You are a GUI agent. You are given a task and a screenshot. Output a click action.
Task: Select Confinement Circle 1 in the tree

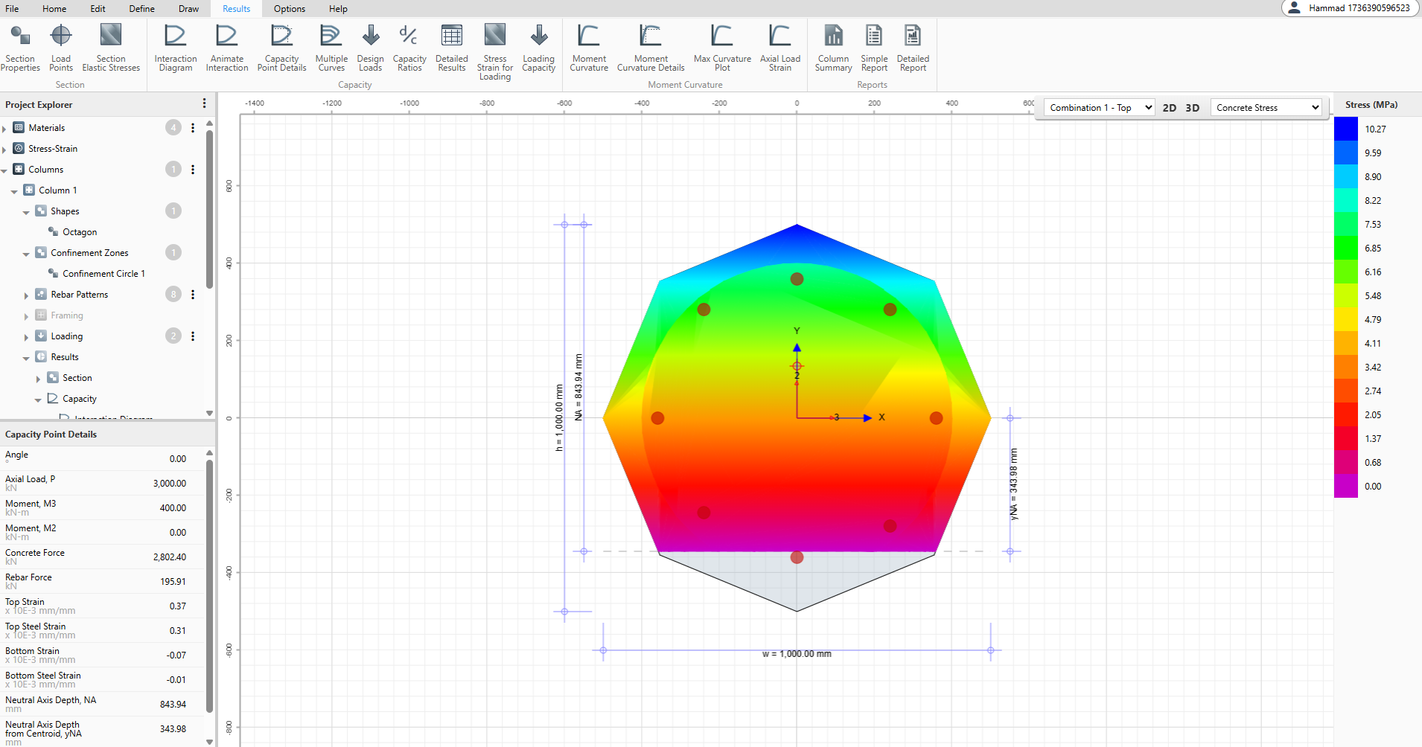(x=103, y=274)
